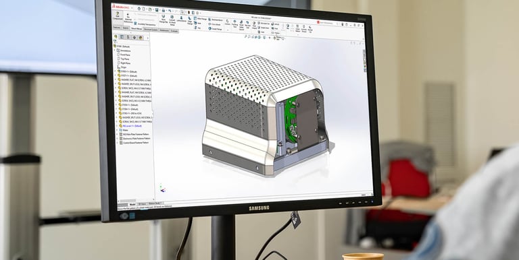519x260 pixels.
Task: Select the Sketched Bend tool
Action: [216, 20]
